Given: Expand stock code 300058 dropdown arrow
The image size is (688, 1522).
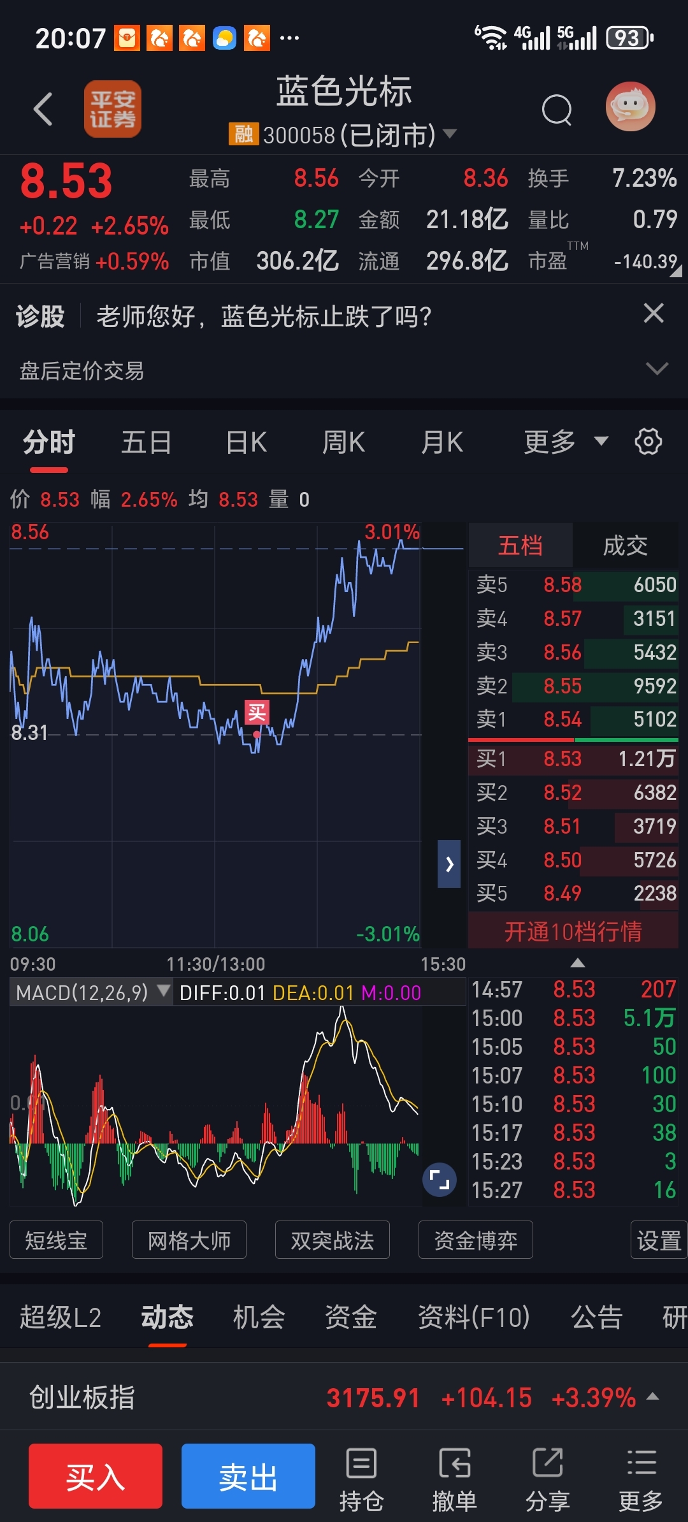Looking at the screenshot, I should 450,134.
